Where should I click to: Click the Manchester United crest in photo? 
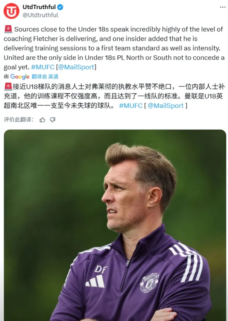(x=149, y=283)
